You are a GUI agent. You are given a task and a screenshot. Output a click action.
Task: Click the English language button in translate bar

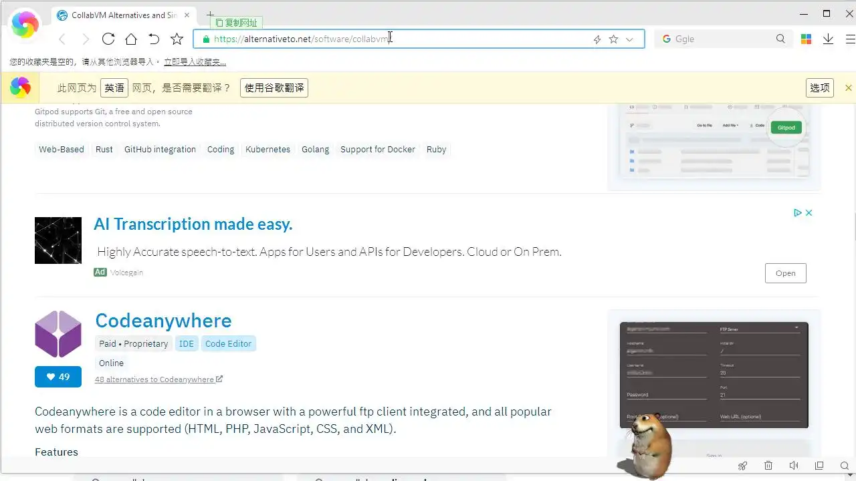tap(114, 88)
